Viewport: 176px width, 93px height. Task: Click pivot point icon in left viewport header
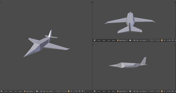click(x=41, y=91)
